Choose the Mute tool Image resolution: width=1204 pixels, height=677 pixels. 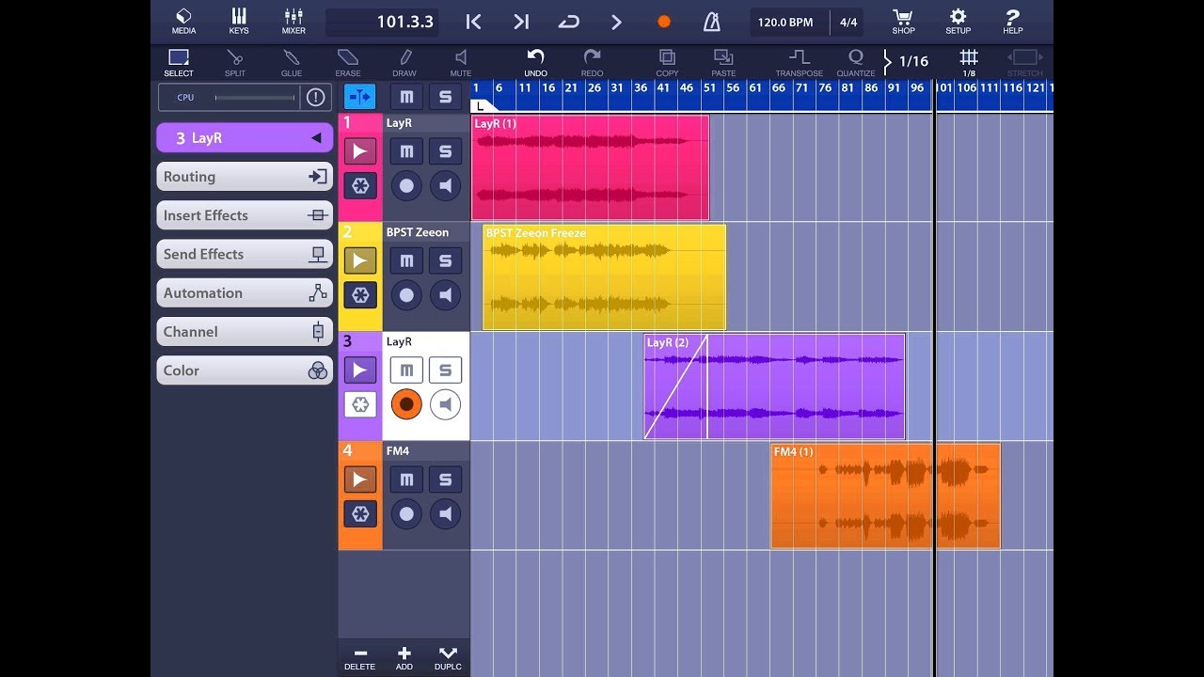461,63
